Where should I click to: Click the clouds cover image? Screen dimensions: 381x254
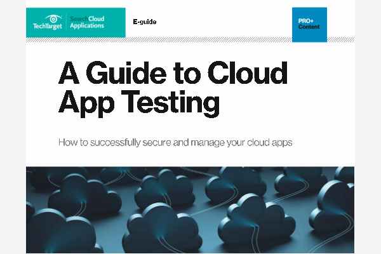click(190, 210)
